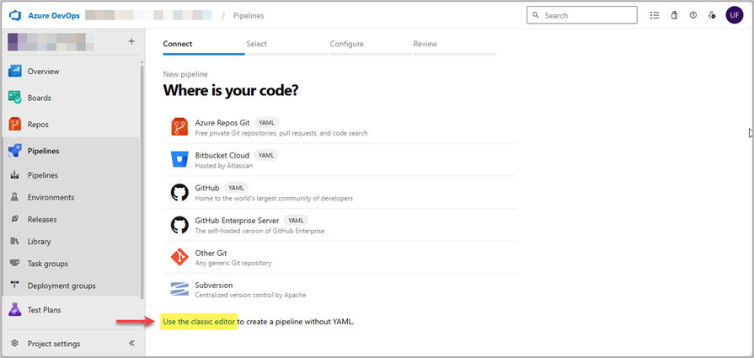
Task: Open the User settings icon
Action: (x=713, y=15)
